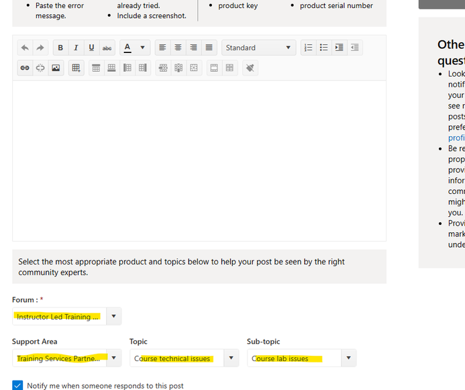
Task: Toggle underline formatting
Action: tap(92, 48)
